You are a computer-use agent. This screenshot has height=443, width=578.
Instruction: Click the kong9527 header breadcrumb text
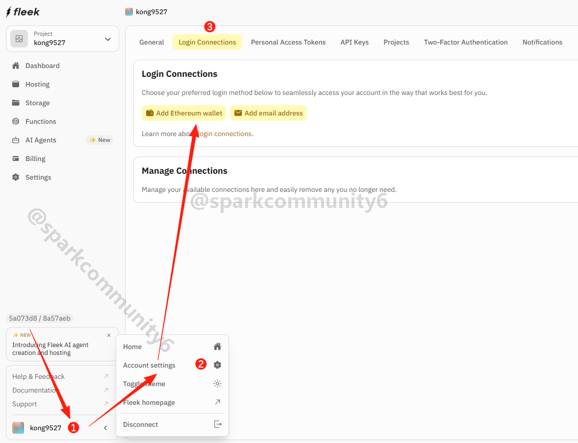[x=151, y=12]
